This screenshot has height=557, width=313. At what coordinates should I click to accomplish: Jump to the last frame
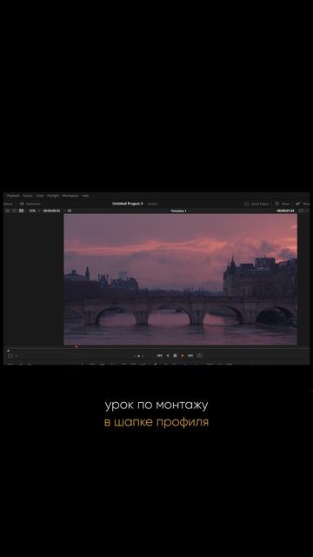[190, 356]
